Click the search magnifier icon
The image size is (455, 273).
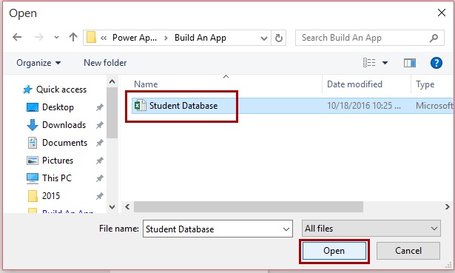click(x=434, y=38)
